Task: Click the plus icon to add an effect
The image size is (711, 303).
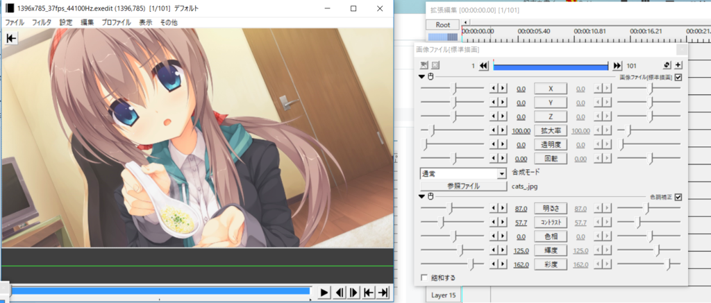Action: [678, 65]
